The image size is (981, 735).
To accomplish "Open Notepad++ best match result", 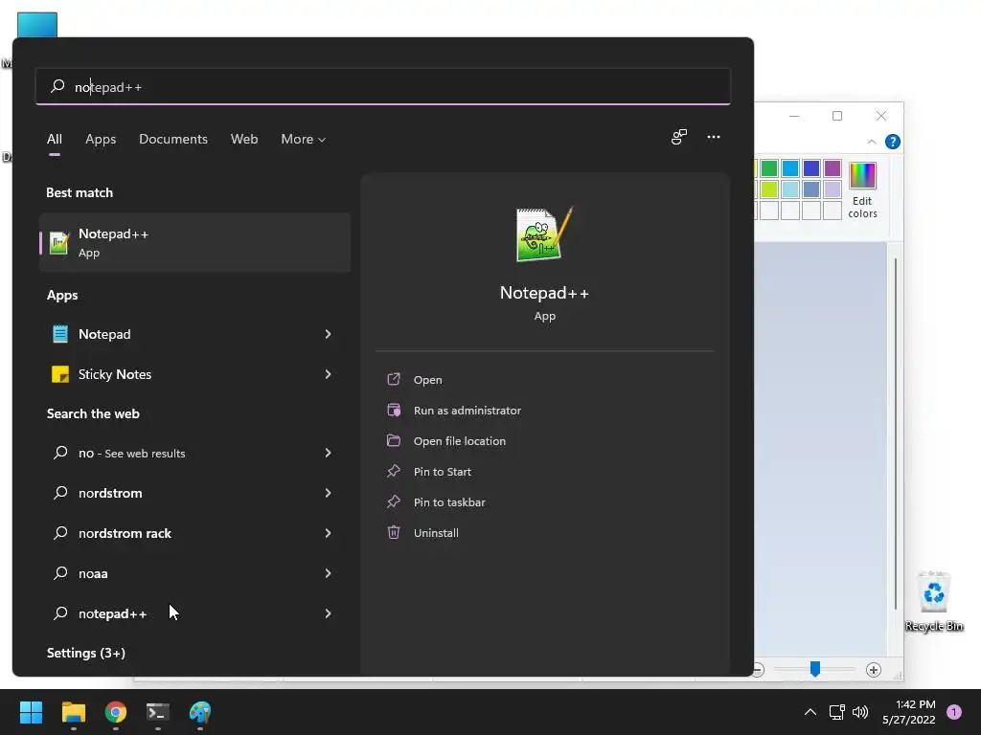I will pos(194,242).
